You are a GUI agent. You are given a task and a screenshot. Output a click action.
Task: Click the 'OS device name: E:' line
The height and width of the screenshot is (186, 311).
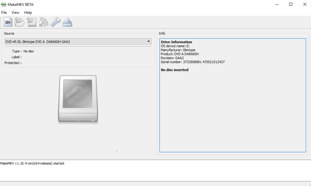click(175, 46)
